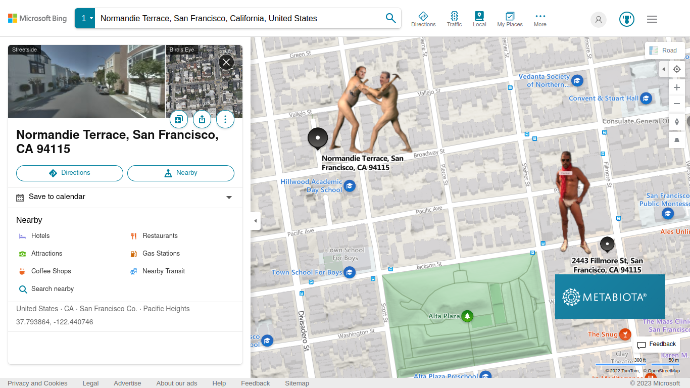Open the Bird's Eye thumbnail
The width and height of the screenshot is (690, 388).
(204, 81)
